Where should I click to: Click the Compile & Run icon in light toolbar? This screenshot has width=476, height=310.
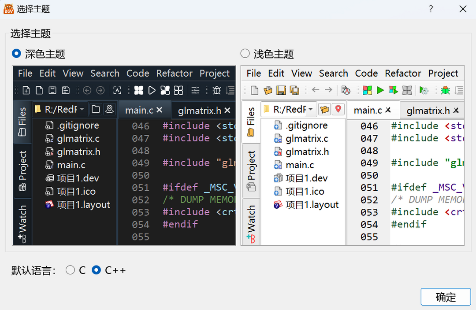pos(394,90)
